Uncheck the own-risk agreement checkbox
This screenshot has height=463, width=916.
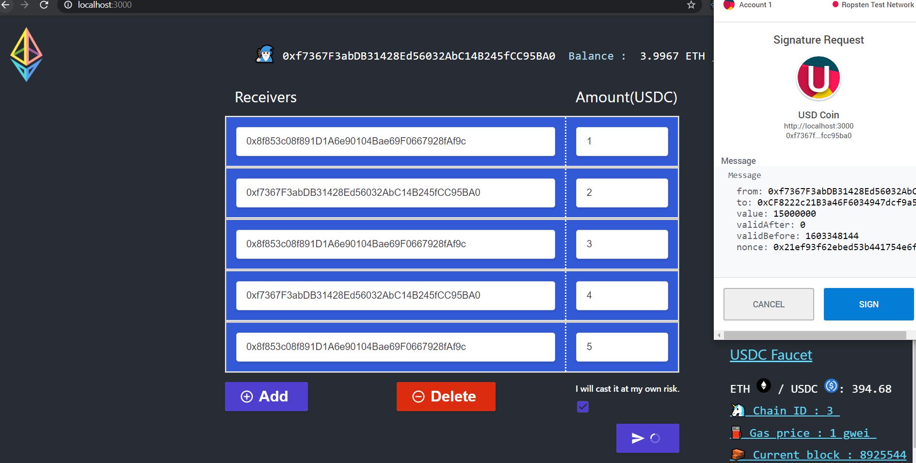583,407
